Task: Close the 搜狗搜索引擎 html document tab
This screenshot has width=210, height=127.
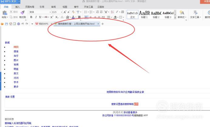Action: pos(98,24)
